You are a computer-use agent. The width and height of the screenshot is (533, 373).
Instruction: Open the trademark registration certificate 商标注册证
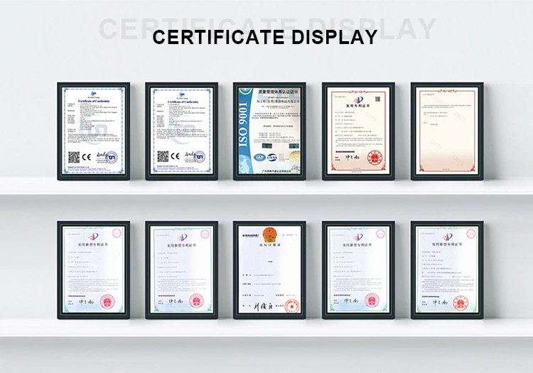click(269, 270)
